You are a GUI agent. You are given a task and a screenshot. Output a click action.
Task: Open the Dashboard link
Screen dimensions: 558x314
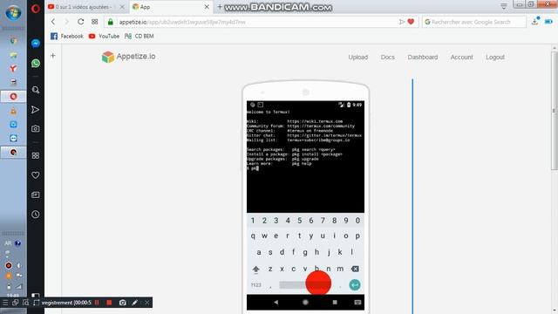click(423, 57)
